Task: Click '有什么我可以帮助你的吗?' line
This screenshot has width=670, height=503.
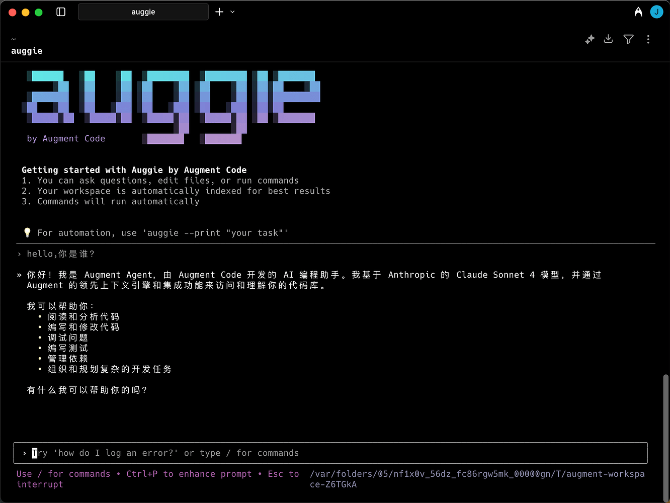Action: [x=87, y=390]
